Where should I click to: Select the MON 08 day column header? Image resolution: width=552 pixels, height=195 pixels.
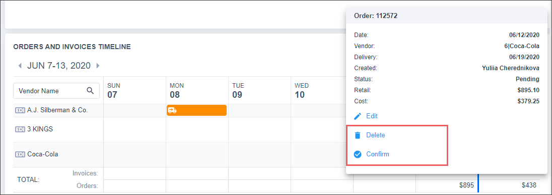pos(177,91)
